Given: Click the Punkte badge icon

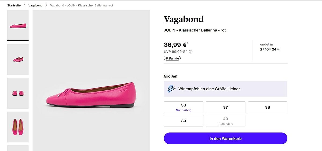Looking at the screenshot, I should [x=167, y=58].
